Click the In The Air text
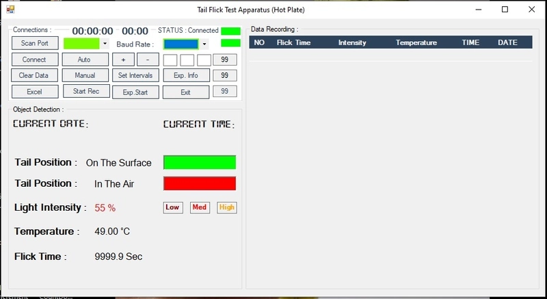 click(114, 184)
